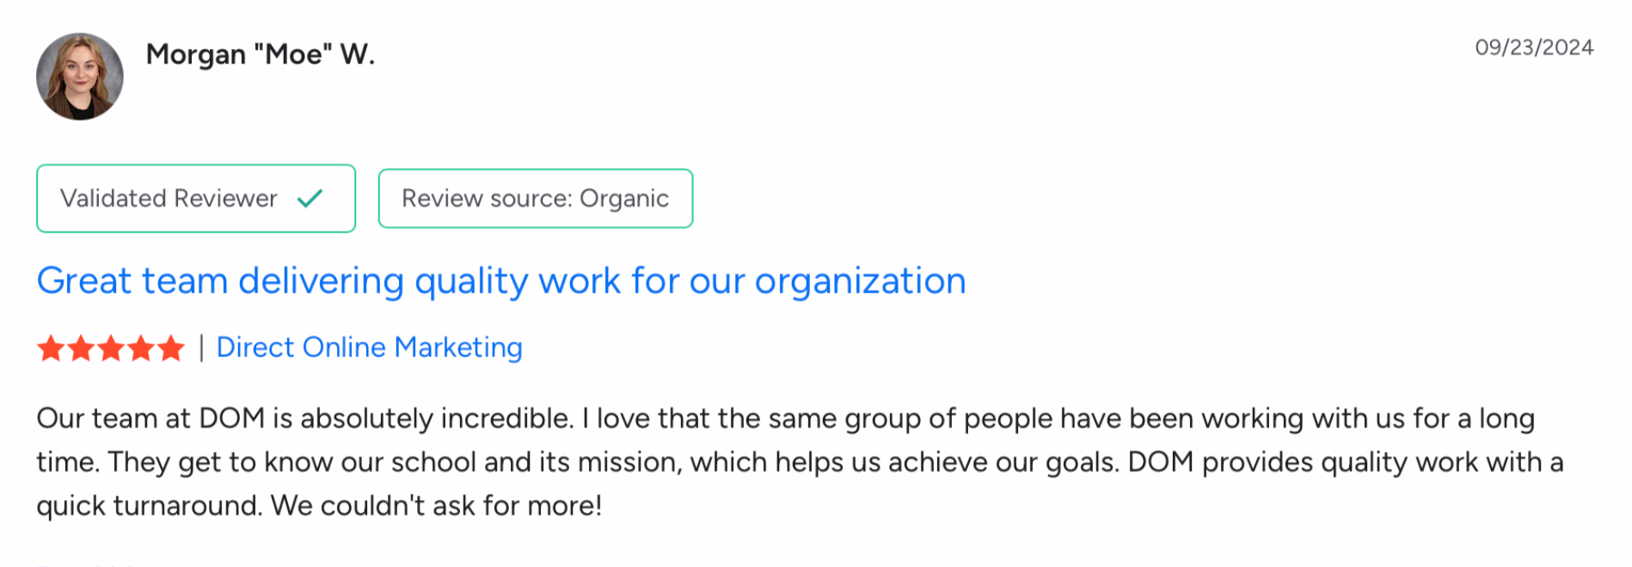Click the Validated Reviewer badge
1632x567 pixels.
pyautogui.click(x=195, y=198)
